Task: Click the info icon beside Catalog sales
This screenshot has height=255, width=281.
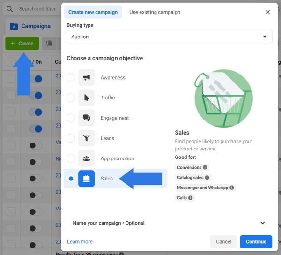Action: tap(207, 178)
